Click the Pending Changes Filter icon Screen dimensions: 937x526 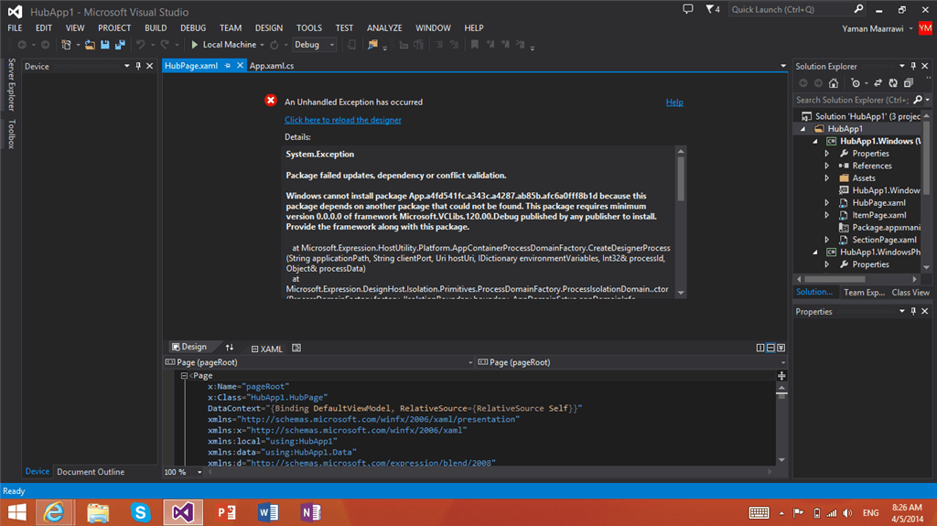pyautogui.click(x=856, y=83)
